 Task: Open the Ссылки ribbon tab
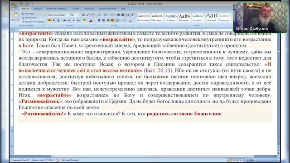coord(75,9)
